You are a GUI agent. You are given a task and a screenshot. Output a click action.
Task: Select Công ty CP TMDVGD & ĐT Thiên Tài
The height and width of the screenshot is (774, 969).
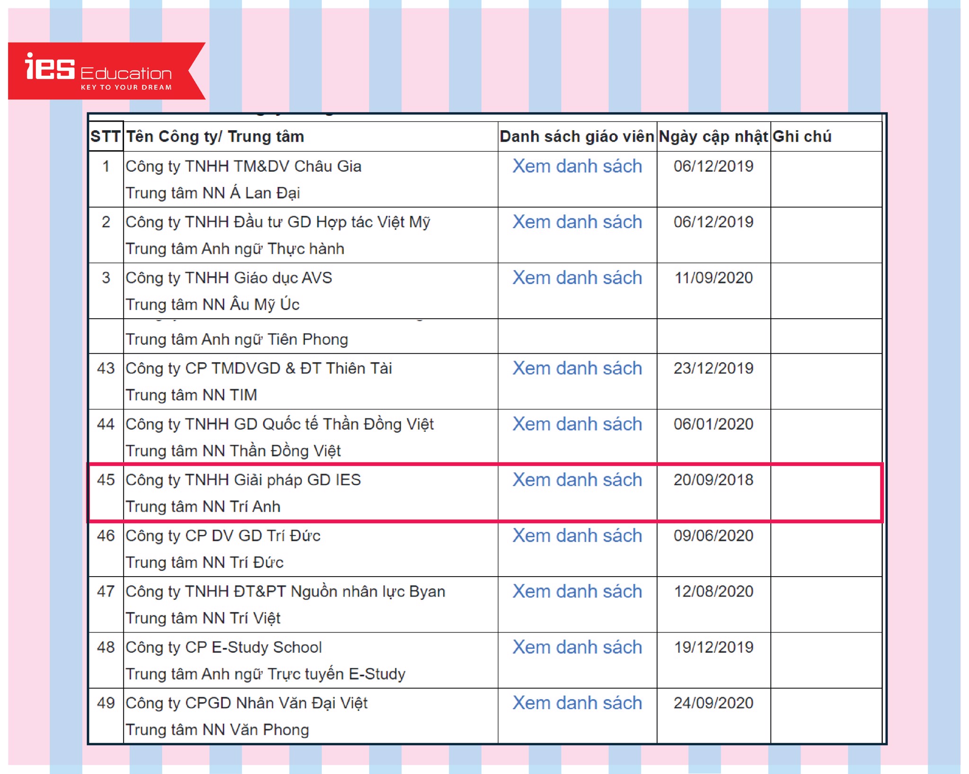pos(259,369)
